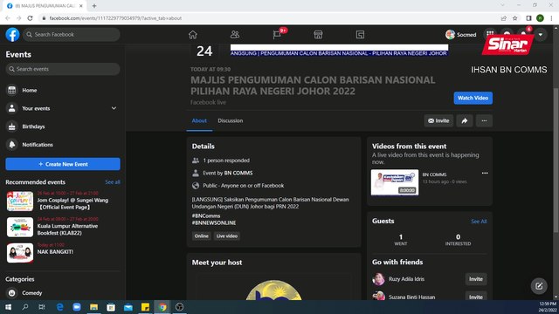Image resolution: width=559 pixels, height=314 pixels.
Task: Play the BN COMMS live video thumbnail
Action: (x=395, y=182)
